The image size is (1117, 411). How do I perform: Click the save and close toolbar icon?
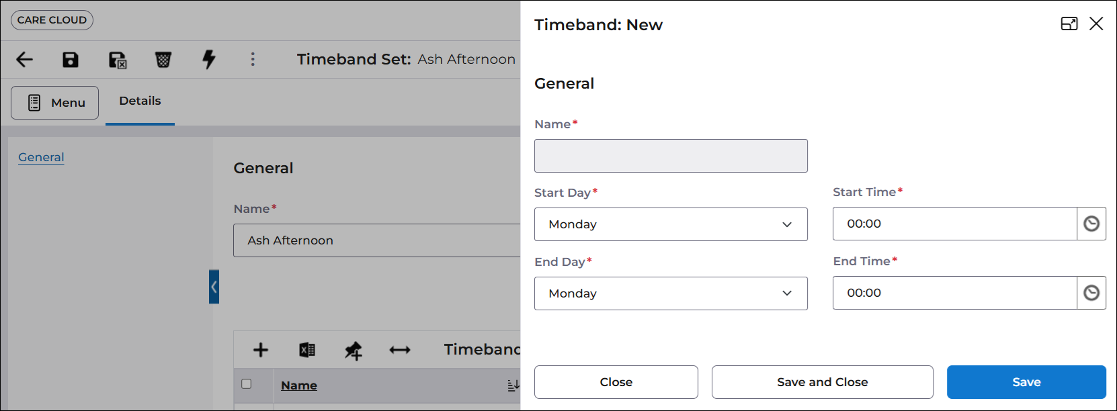118,60
